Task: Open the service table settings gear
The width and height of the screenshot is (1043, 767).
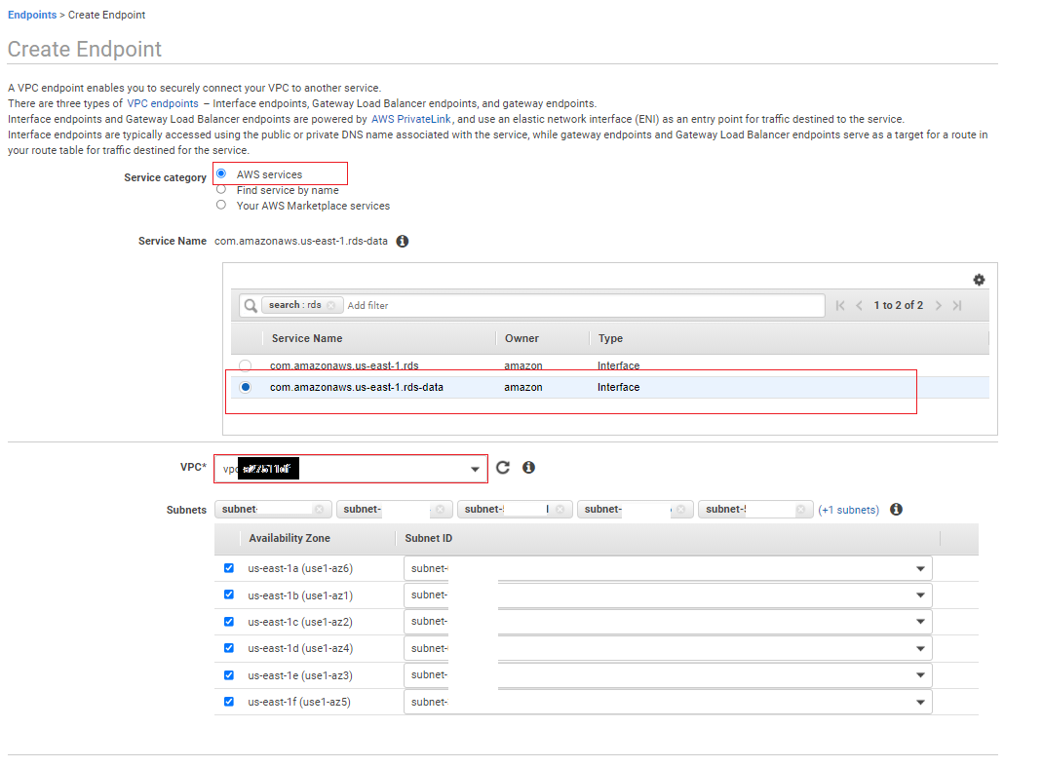Action: click(x=979, y=280)
